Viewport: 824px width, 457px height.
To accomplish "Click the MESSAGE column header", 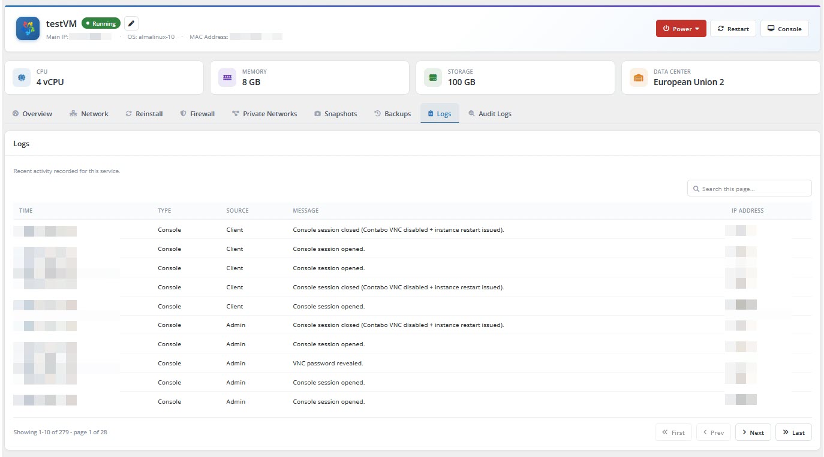I will (305, 211).
